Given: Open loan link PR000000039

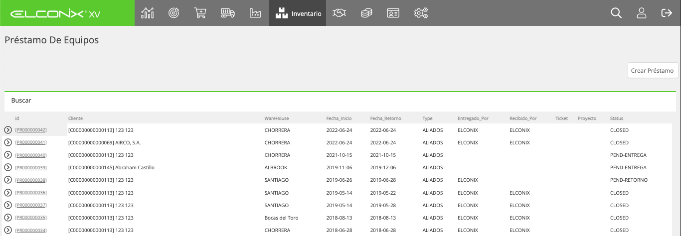Looking at the screenshot, I should click(31, 168).
